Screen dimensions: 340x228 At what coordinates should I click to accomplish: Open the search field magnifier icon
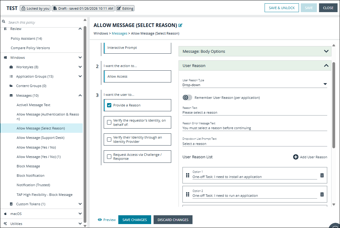(3, 22)
